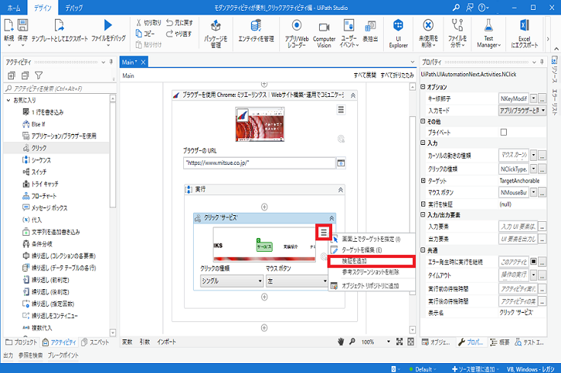Switch to the デバッグ ribbon tab
Viewport: 561px width, 373px height.
(x=74, y=6)
